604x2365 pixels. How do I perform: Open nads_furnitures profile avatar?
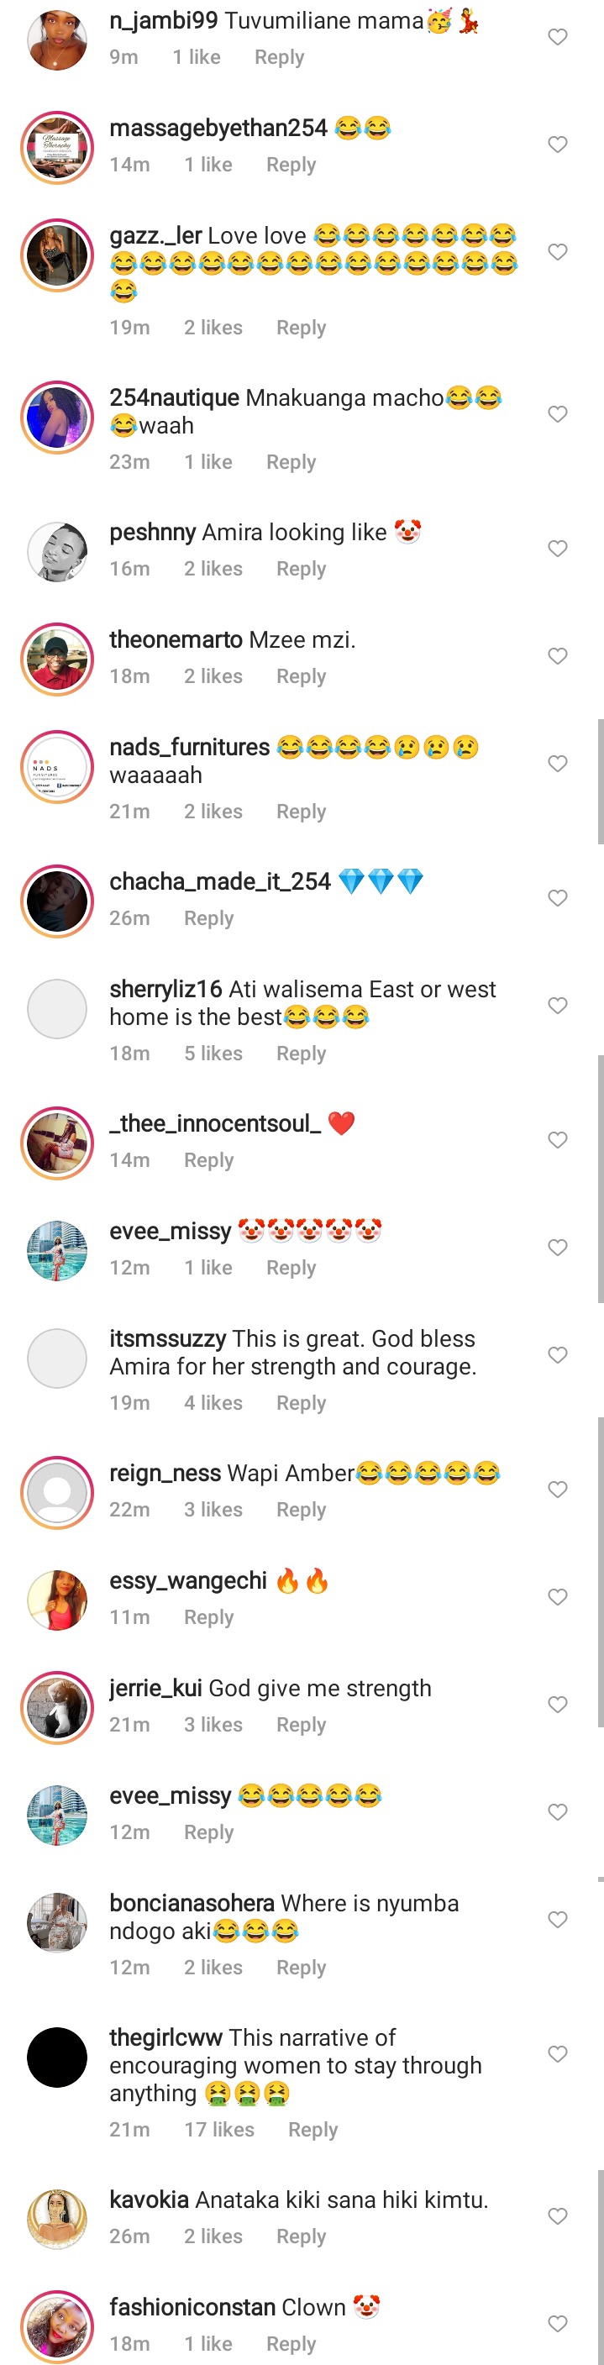pyautogui.click(x=57, y=766)
